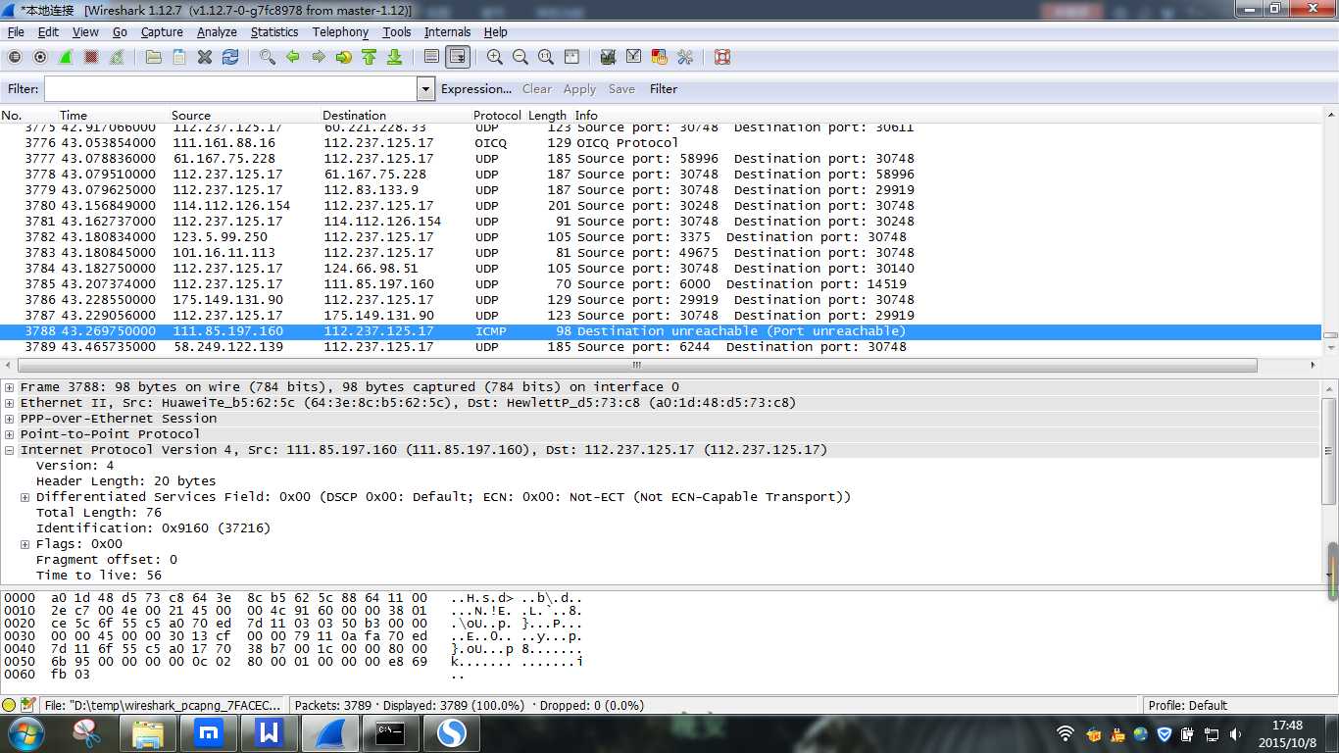The height and width of the screenshot is (753, 1339).
Task: Sort by the Source column header
Action: click(191, 115)
